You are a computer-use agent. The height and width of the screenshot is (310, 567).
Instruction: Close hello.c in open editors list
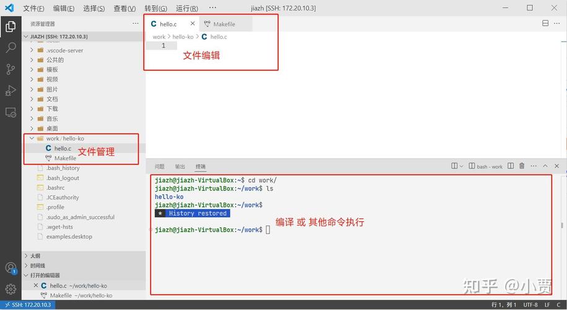(x=35, y=285)
